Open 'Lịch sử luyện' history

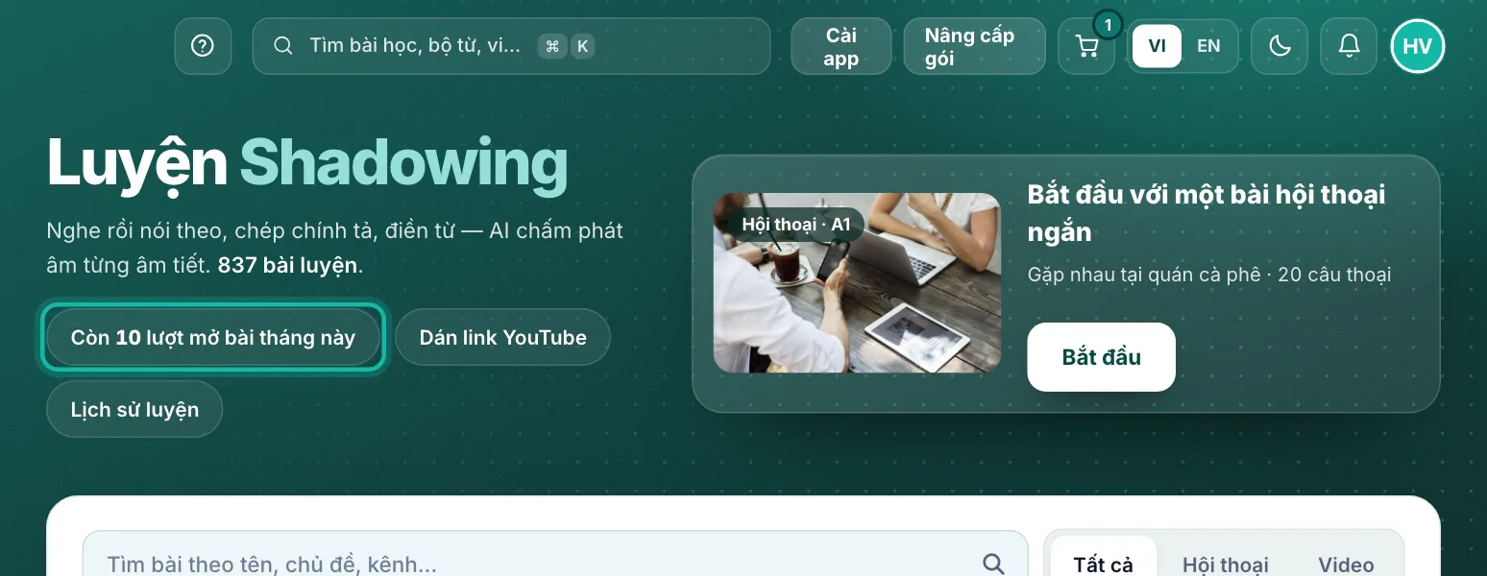tap(134, 409)
